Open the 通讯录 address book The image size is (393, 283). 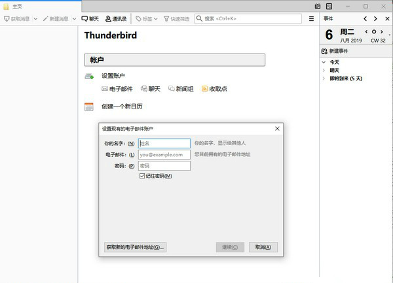click(x=115, y=19)
